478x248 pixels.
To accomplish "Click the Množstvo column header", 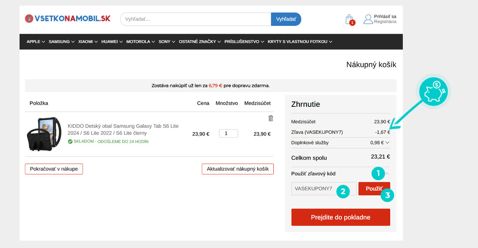I will [227, 103].
